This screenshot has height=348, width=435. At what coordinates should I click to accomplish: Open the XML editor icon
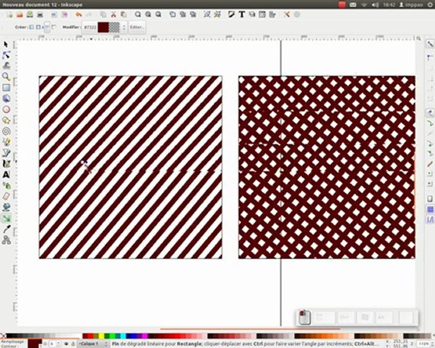pyautogui.click(x=262, y=14)
